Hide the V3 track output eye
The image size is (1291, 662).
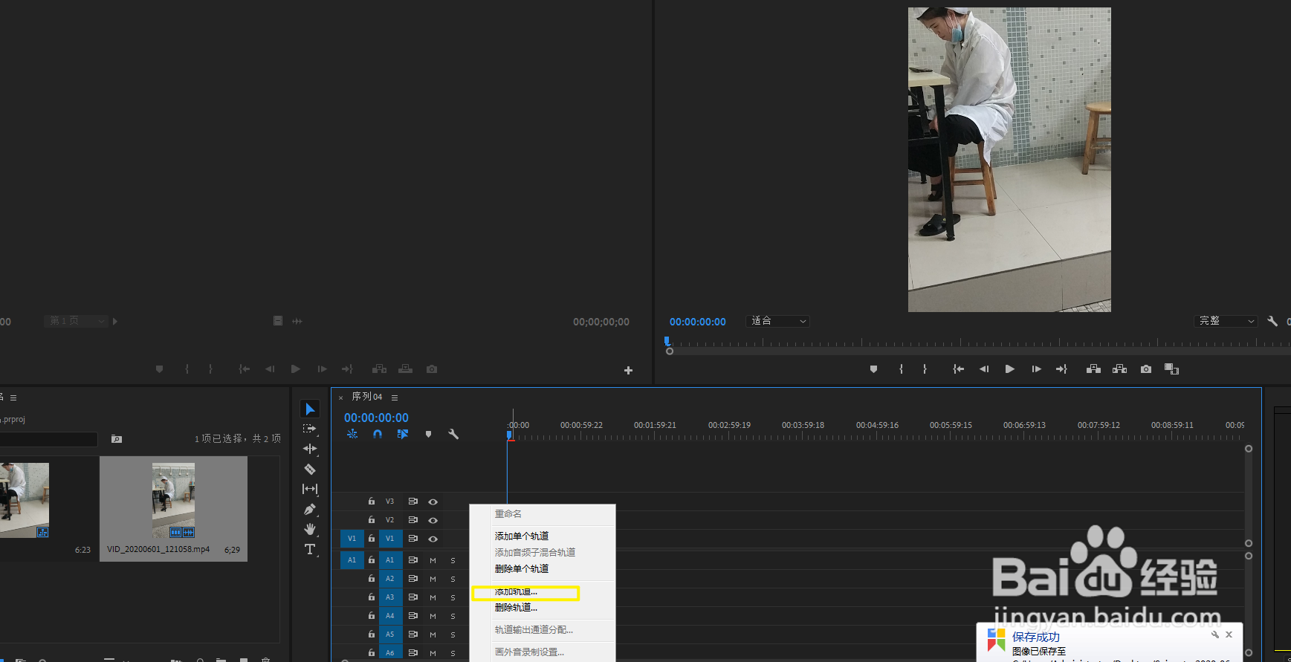433,502
